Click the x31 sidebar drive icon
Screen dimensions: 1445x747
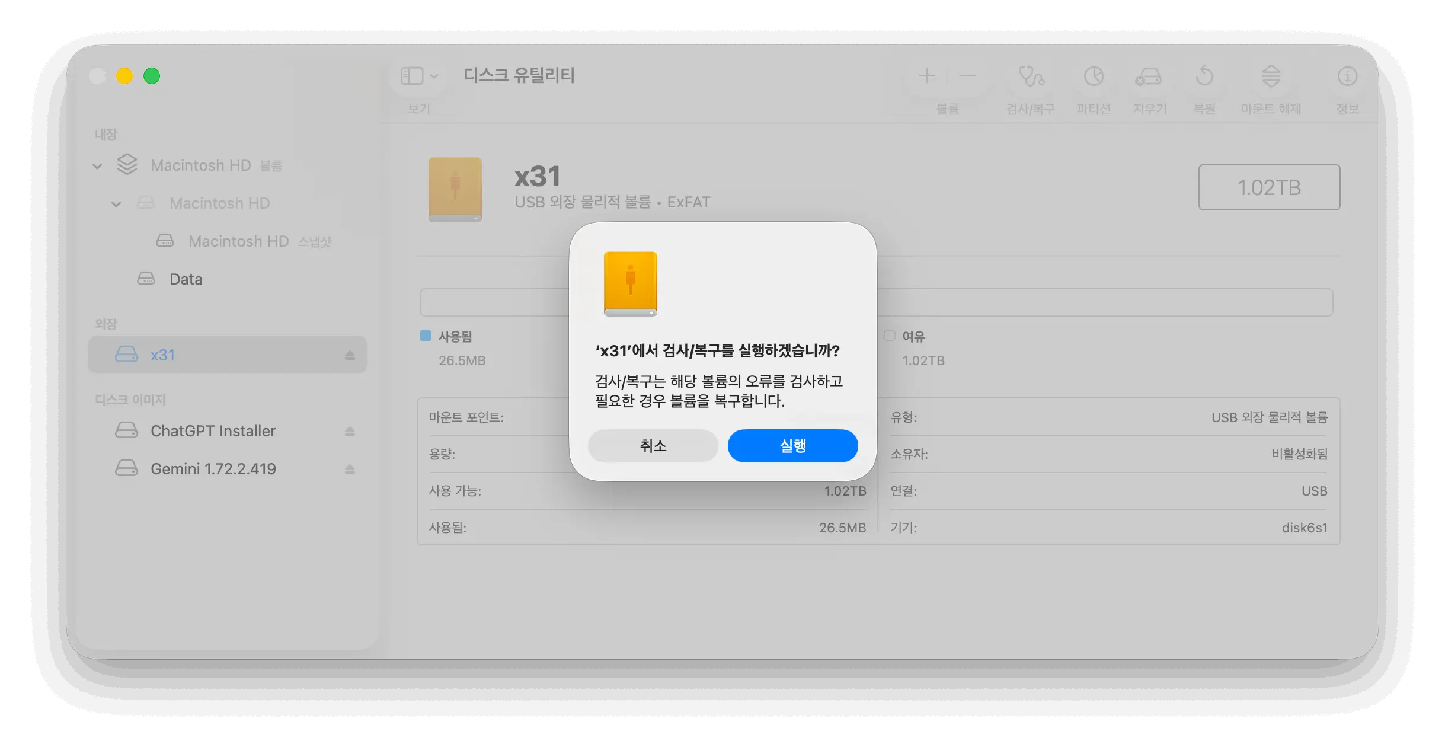tap(126, 355)
